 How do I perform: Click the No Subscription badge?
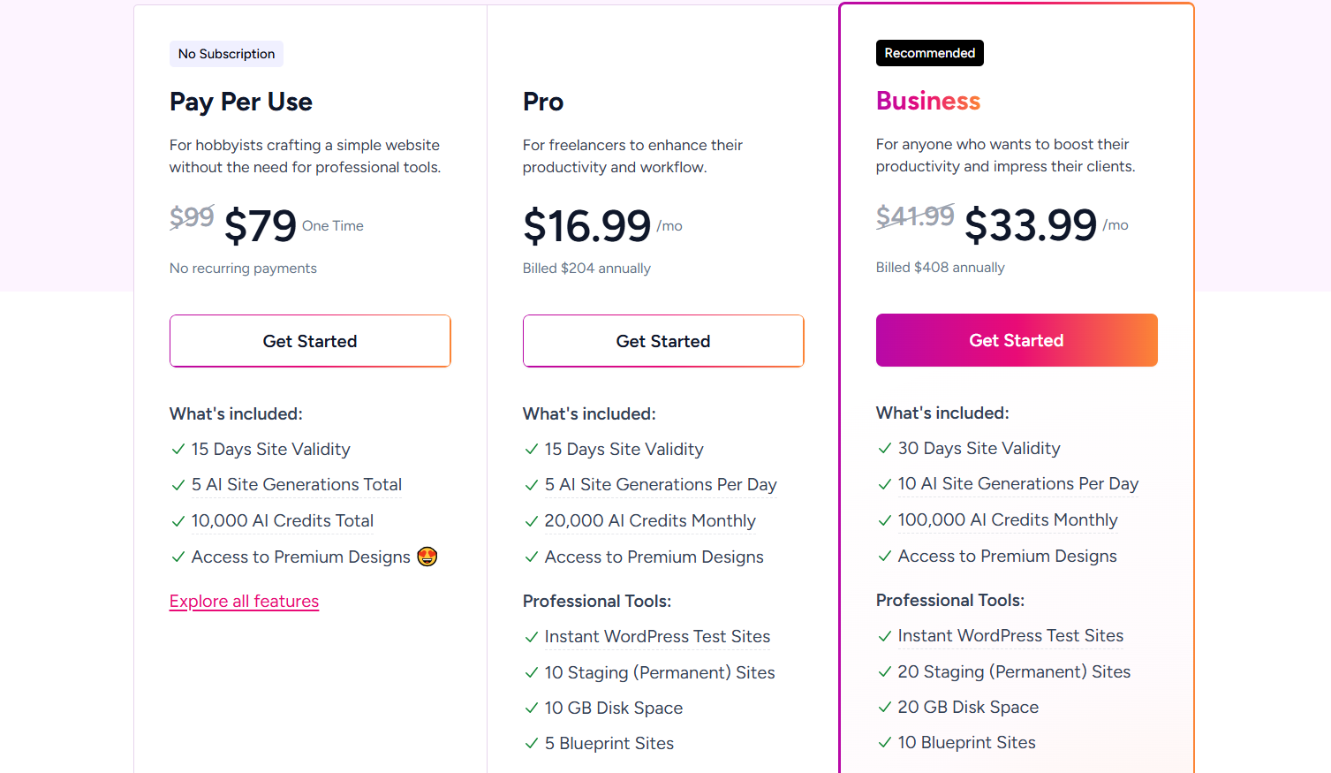(226, 54)
